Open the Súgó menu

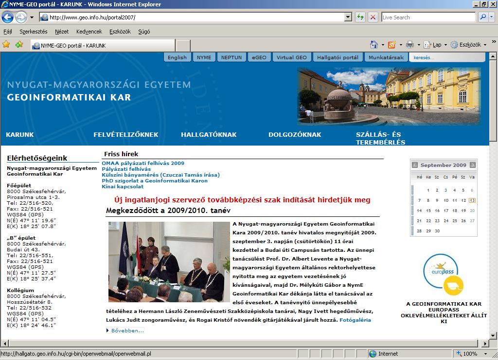(144, 32)
